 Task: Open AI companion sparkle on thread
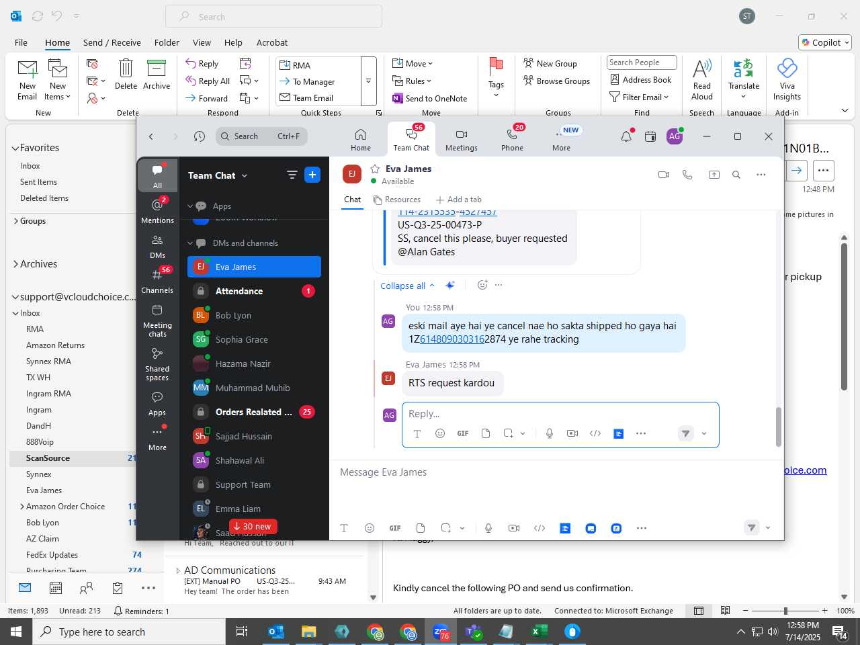(450, 285)
